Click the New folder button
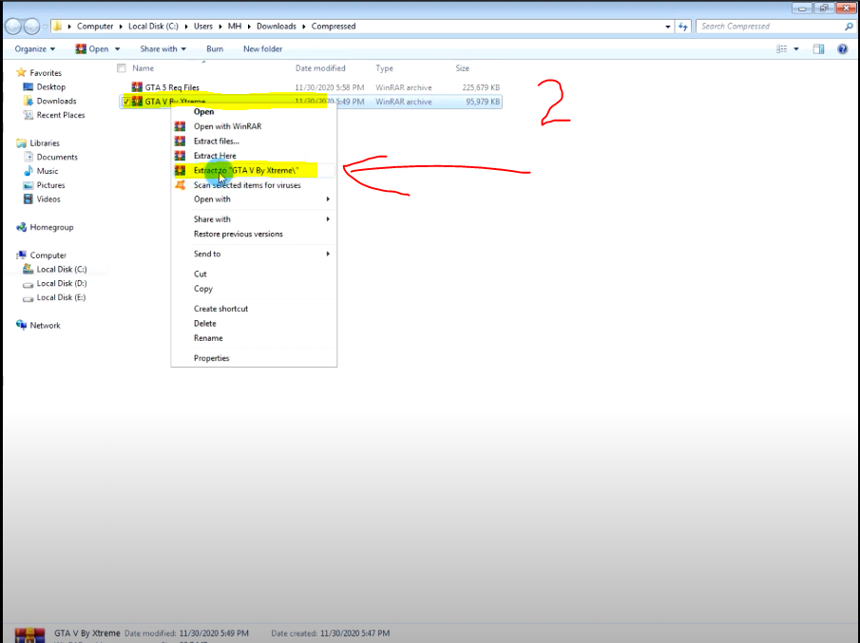860x643 pixels. pyautogui.click(x=262, y=48)
